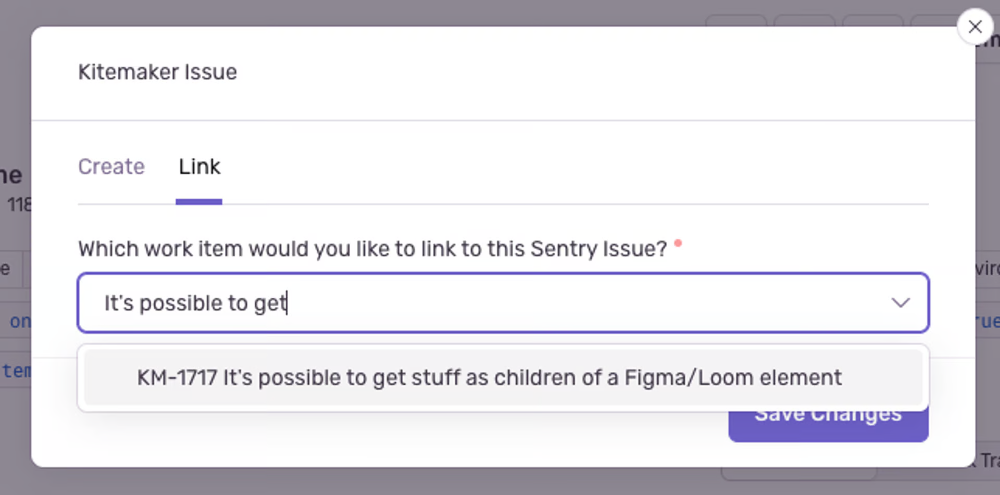
Task: Click the work item search field
Action: pyautogui.click(x=469, y=303)
